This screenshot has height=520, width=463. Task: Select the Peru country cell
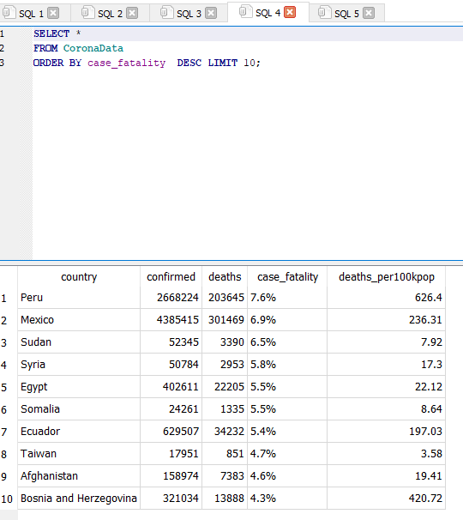click(x=79, y=298)
